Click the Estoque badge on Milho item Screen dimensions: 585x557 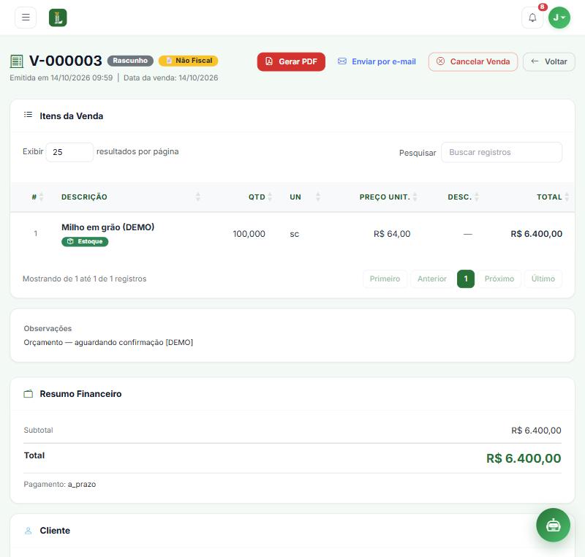(x=85, y=242)
